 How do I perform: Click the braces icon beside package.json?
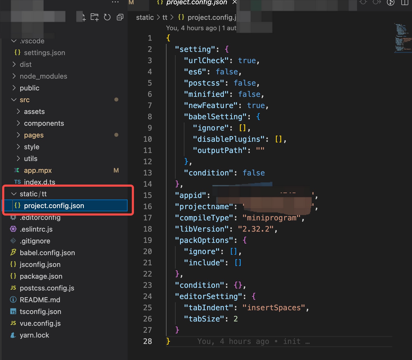click(13, 276)
